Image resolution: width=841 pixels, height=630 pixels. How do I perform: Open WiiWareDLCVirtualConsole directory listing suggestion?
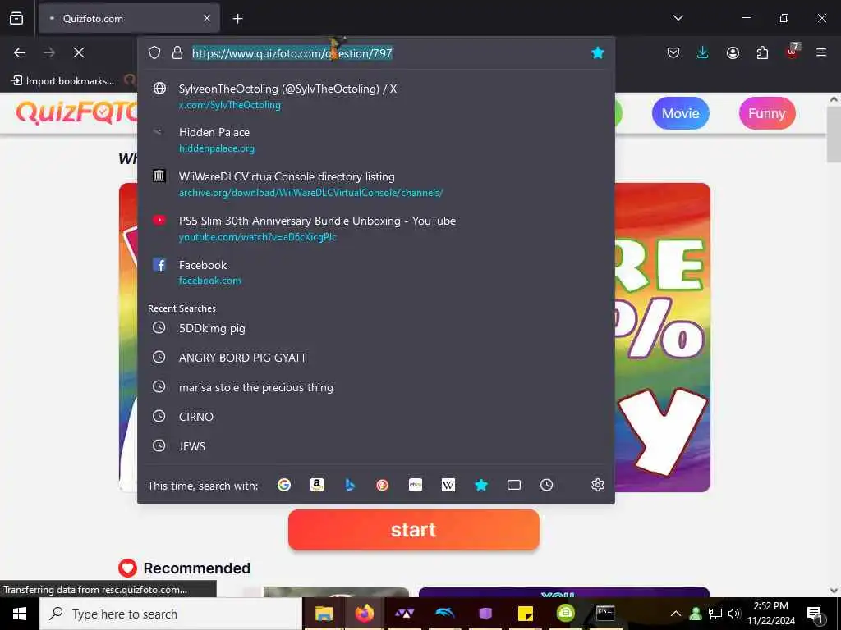(376, 185)
